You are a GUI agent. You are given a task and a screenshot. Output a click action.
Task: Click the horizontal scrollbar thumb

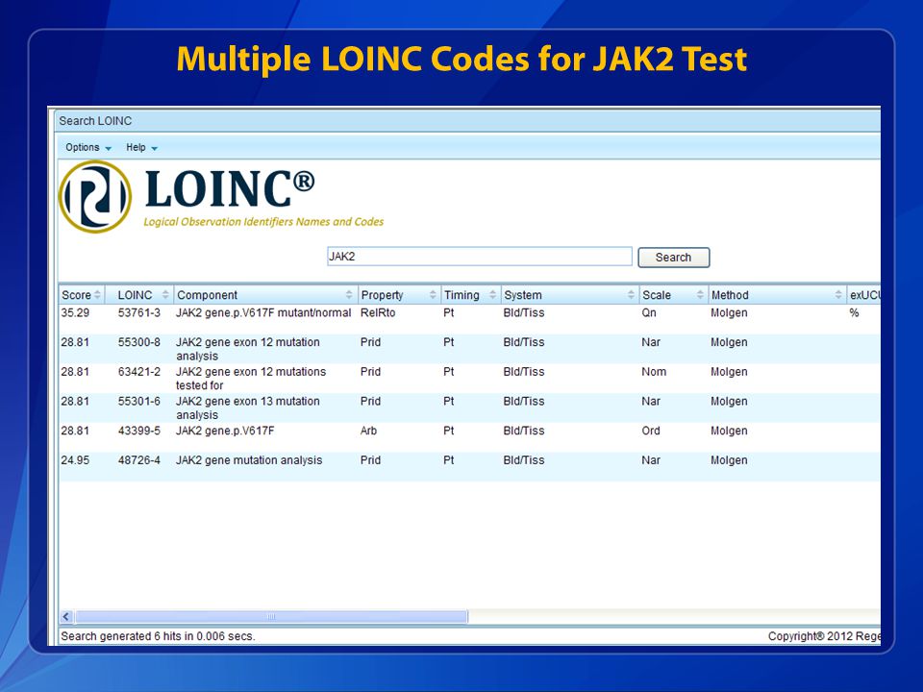click(x=271, y=617)
